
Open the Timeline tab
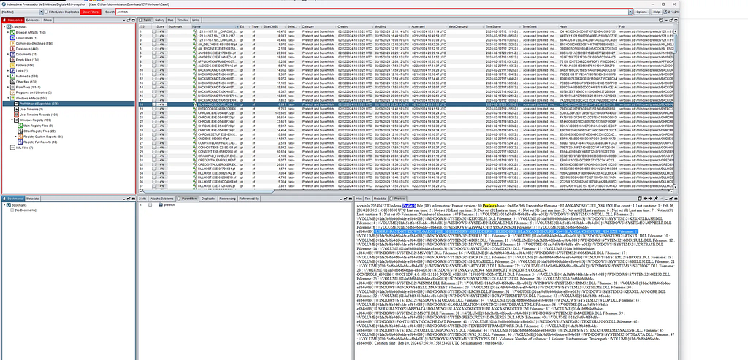pyautogui.click(x=183, y=20)
